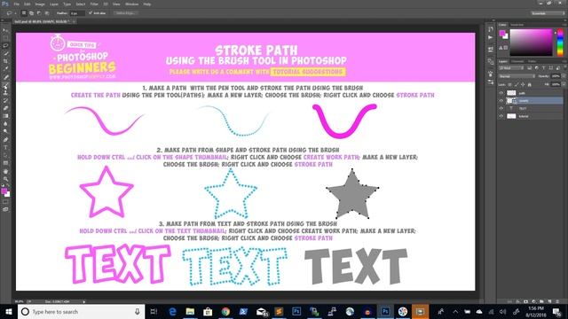Click the foreground color swatch in Color panel
Screen dimensions: 568x319
tap(502, 34)
